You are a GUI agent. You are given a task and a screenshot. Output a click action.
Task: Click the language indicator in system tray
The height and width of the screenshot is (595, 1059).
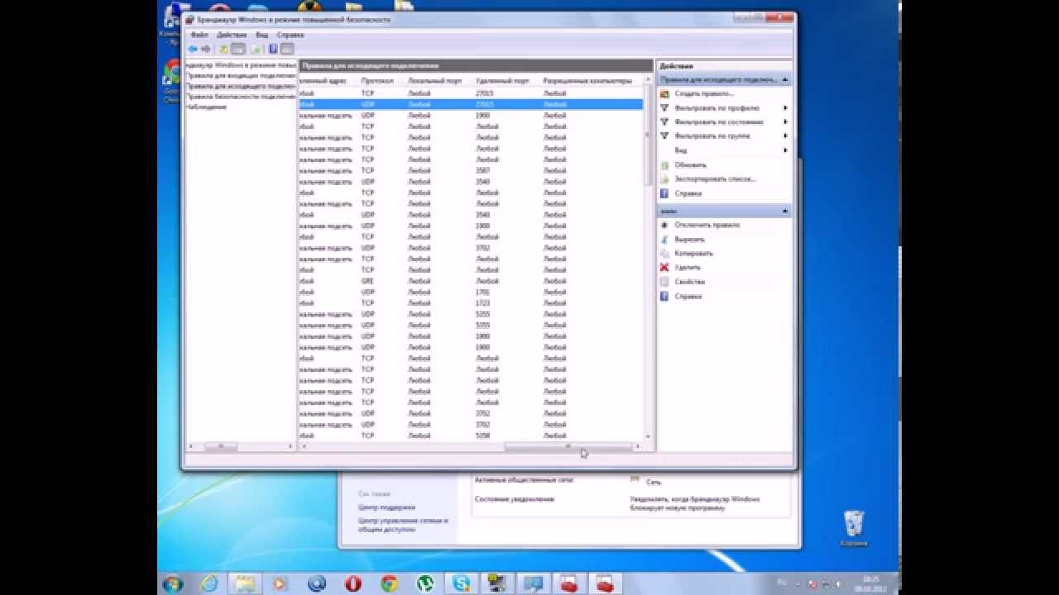(783, 583)
